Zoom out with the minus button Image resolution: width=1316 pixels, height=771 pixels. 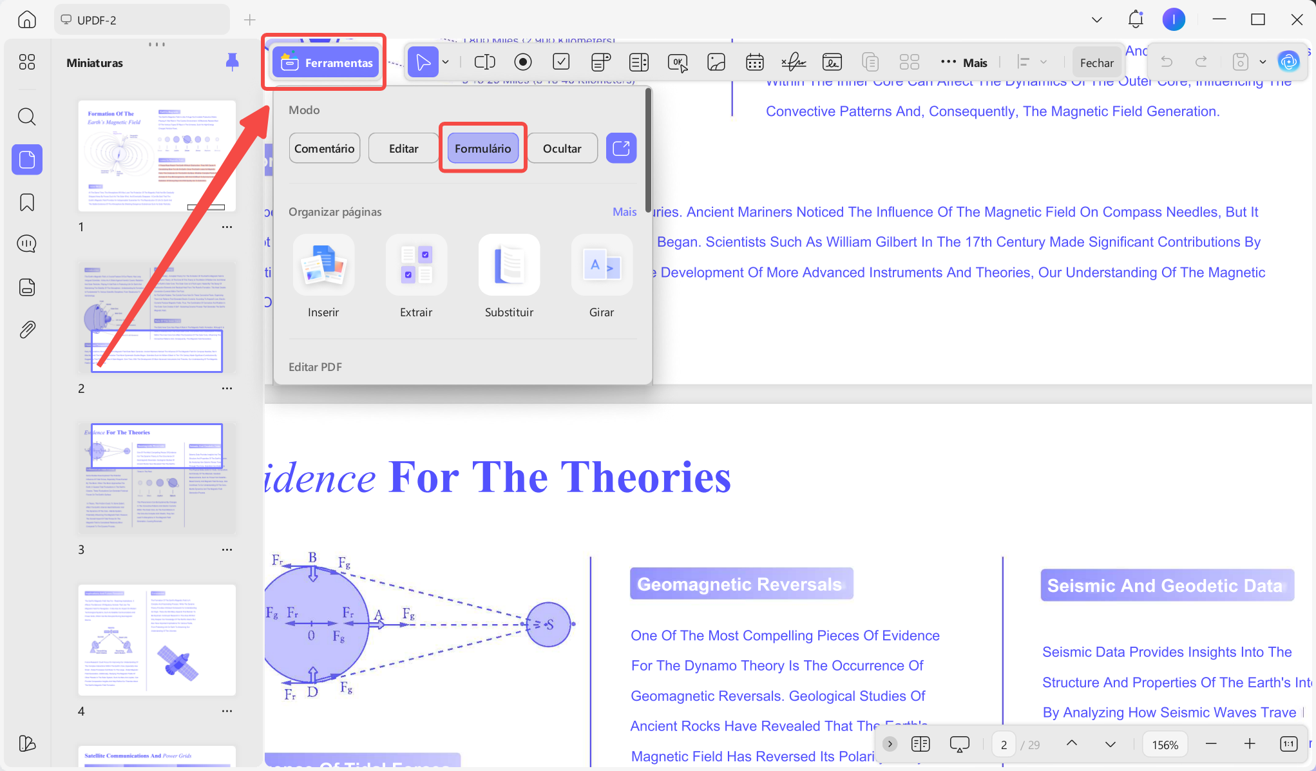(x=1212, y=745)
